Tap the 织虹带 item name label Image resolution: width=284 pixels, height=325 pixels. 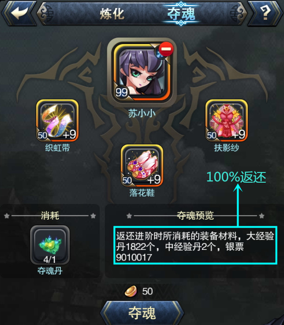(x=58, y=148)
